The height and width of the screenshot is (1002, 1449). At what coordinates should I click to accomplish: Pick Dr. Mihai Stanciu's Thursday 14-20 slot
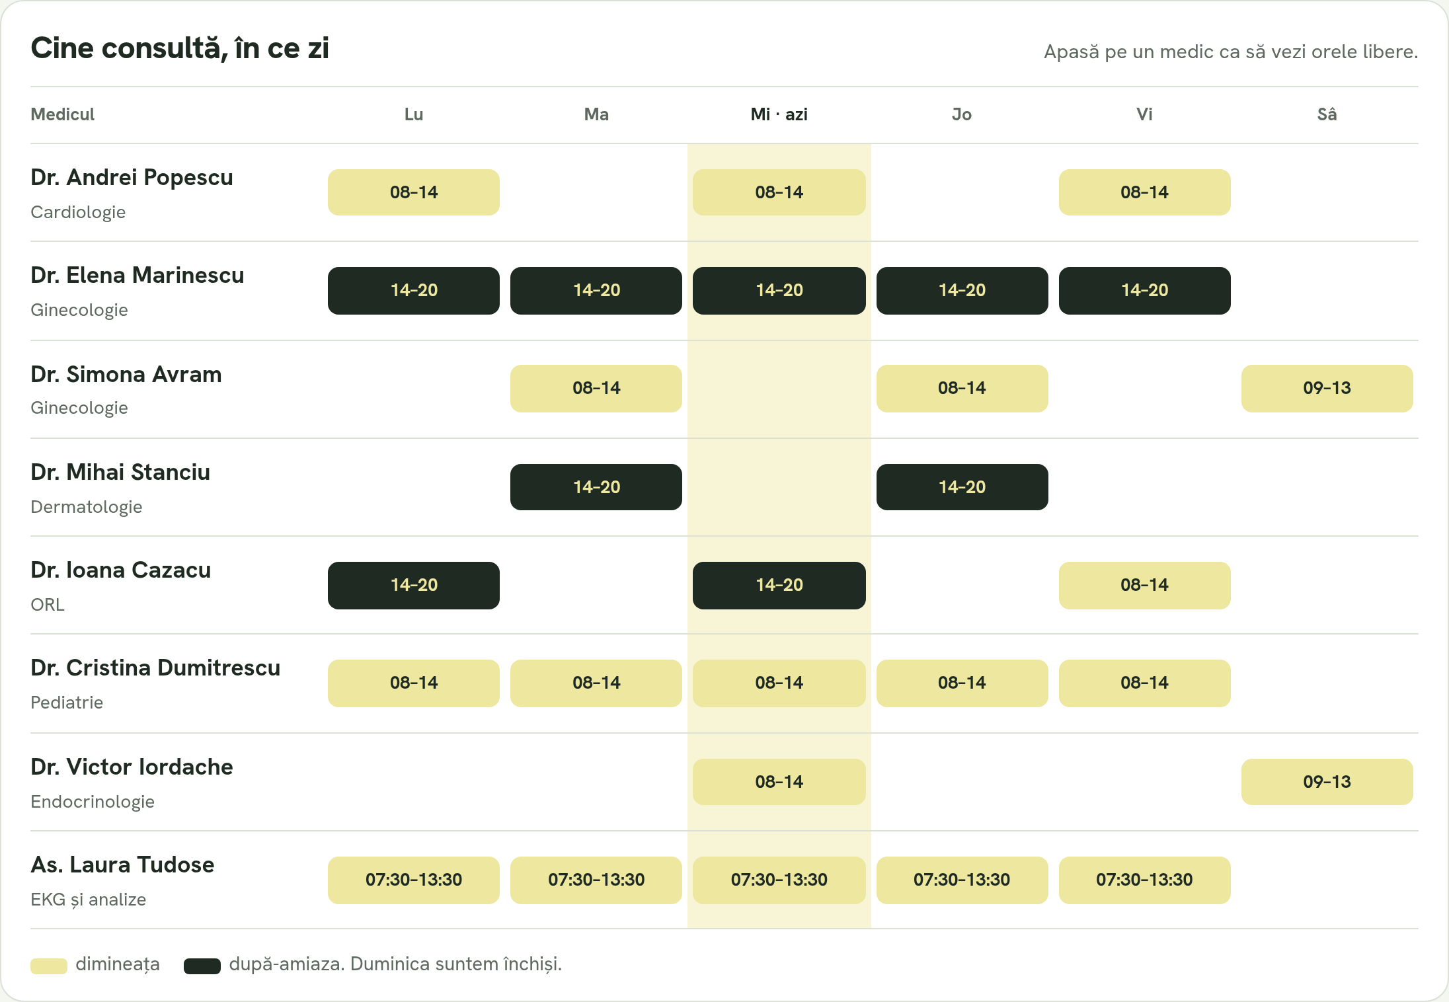[x=962, y=487]
